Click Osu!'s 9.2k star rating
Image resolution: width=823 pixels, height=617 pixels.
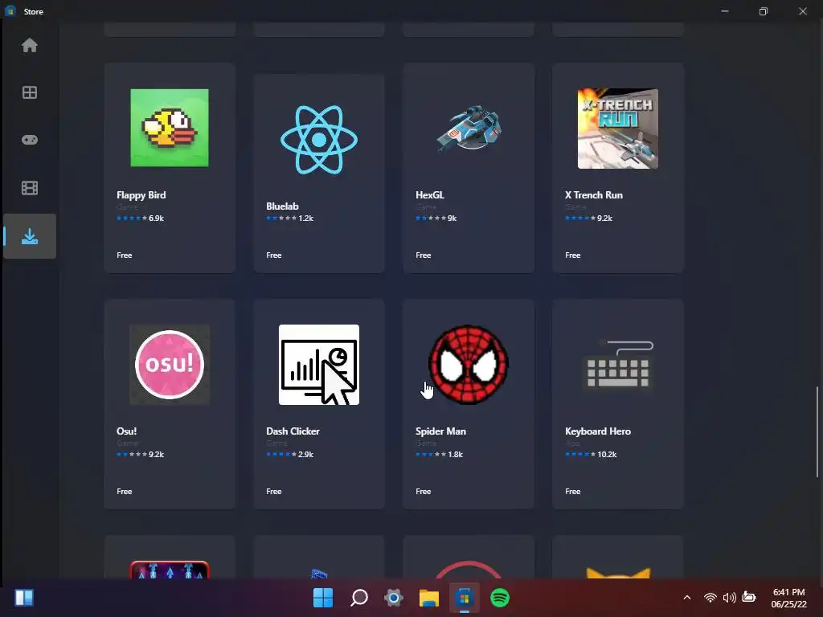coord(140,455)
